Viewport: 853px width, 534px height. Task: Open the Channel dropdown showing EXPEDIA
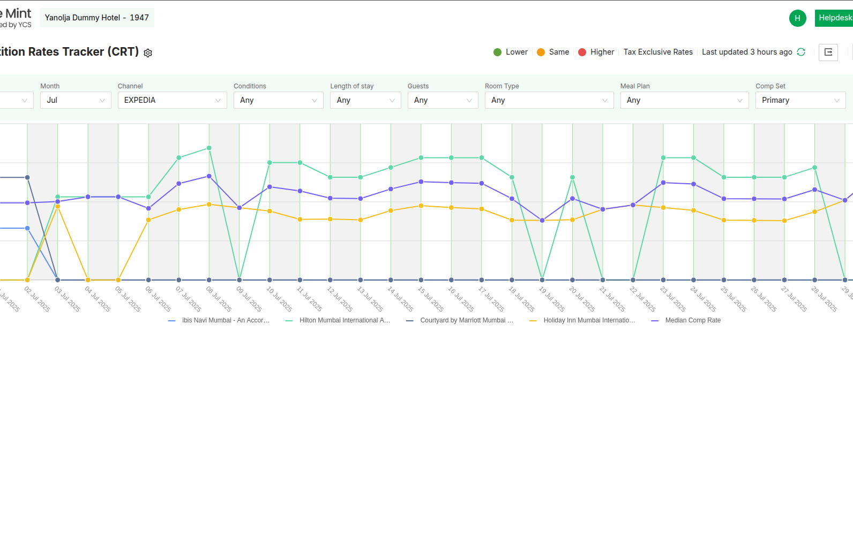point(172,100)
